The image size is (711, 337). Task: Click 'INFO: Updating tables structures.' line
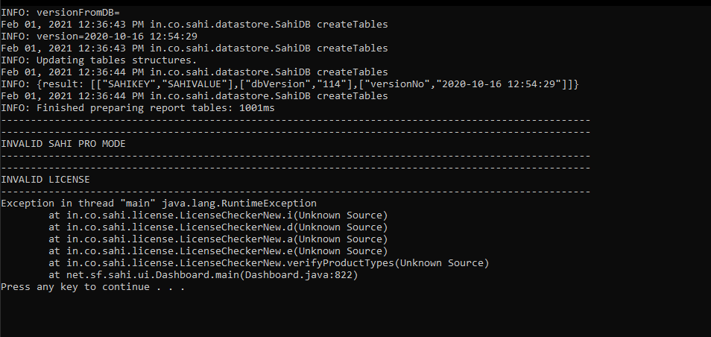pos(99,60)
